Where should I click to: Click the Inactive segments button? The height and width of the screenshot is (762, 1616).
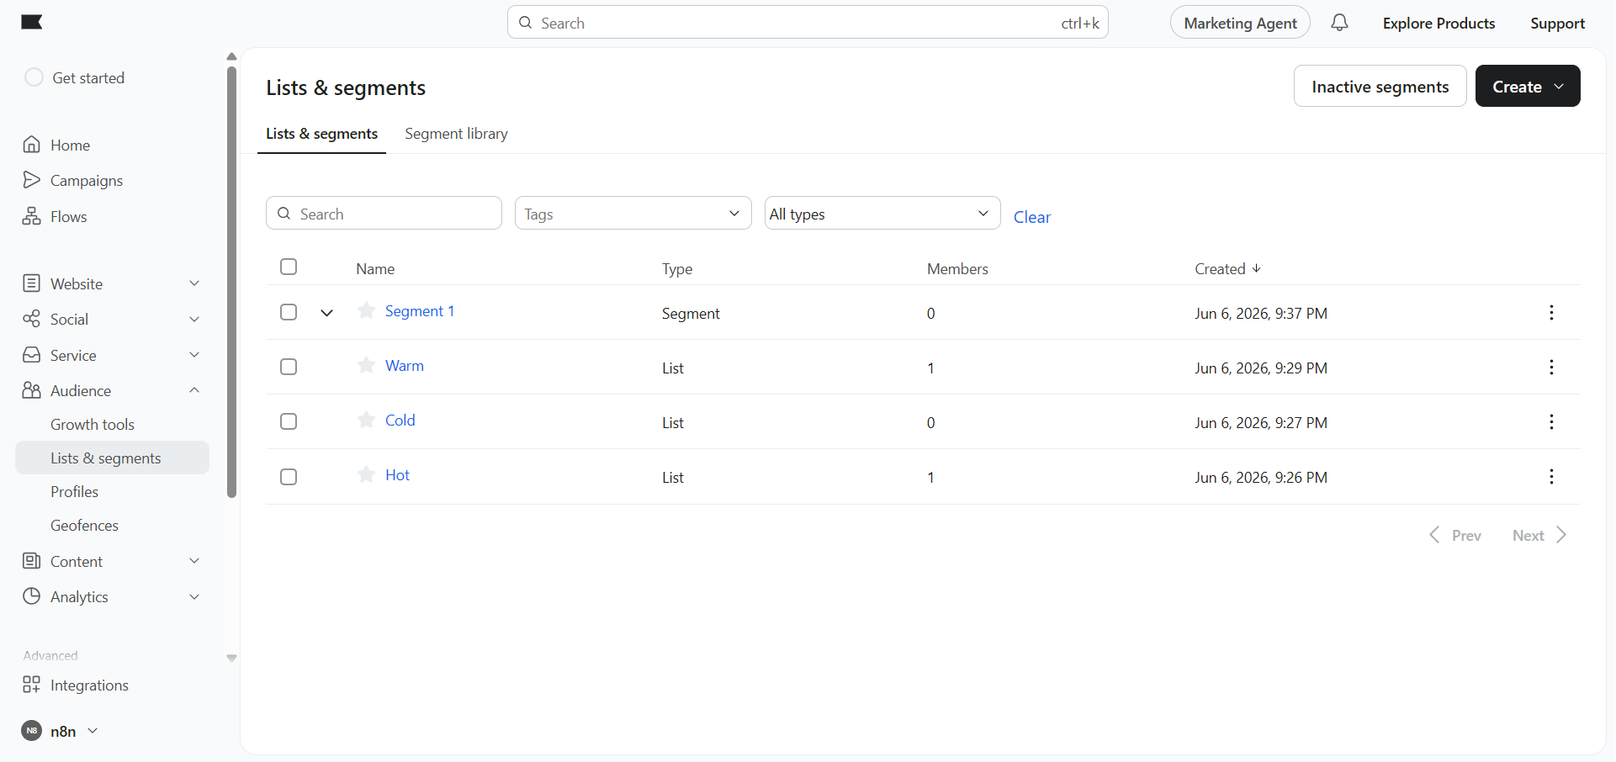tap(1380, 86)
